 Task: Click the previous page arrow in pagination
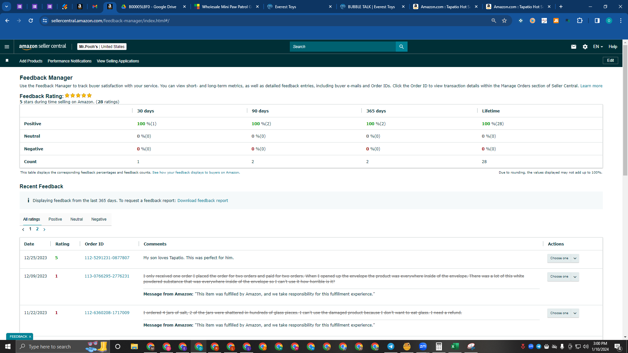point(23,229)
